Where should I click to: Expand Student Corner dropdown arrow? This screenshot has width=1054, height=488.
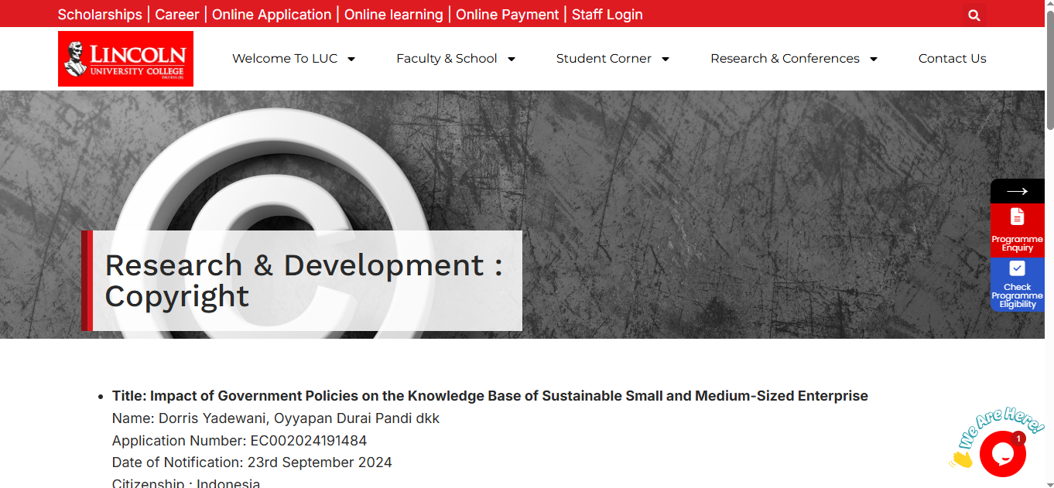tap(665, 59)
